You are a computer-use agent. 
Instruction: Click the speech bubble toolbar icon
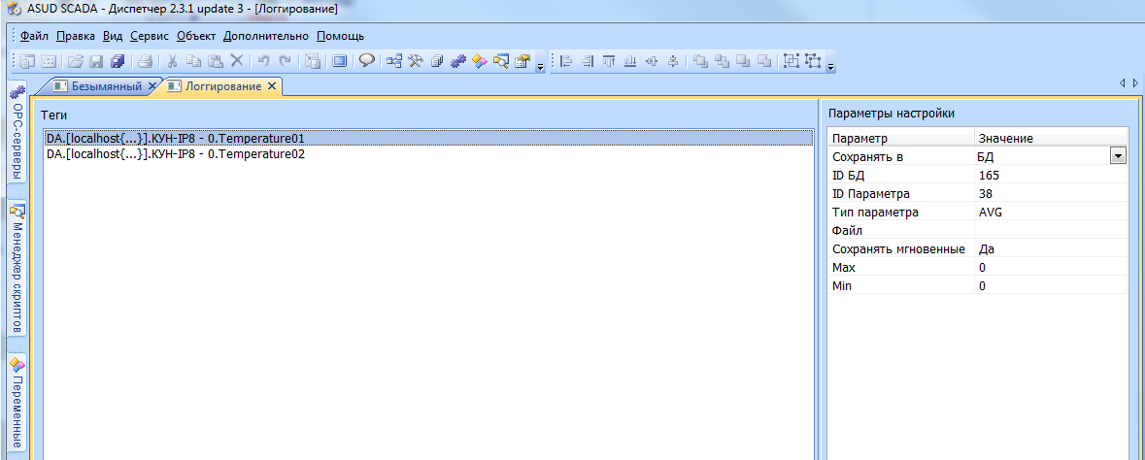click(x=367, y=62)
